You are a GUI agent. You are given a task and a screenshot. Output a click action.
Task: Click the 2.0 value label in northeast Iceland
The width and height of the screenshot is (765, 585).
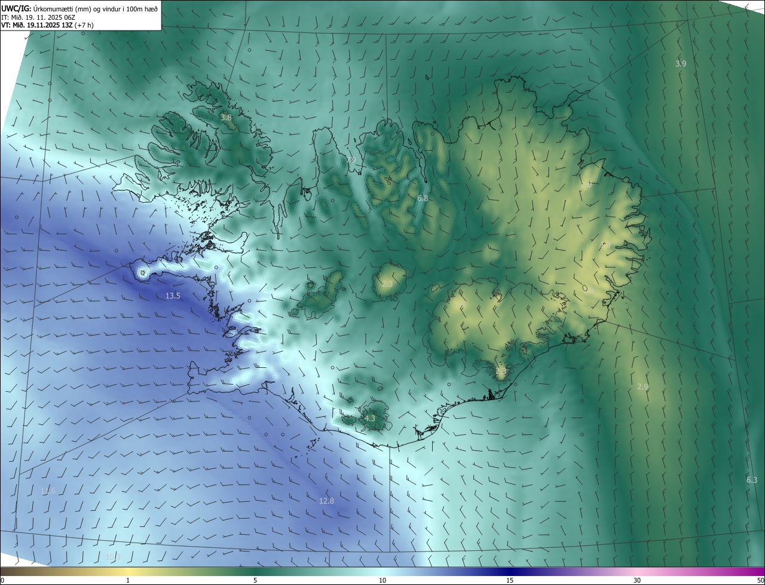click(x=586, y=185)
